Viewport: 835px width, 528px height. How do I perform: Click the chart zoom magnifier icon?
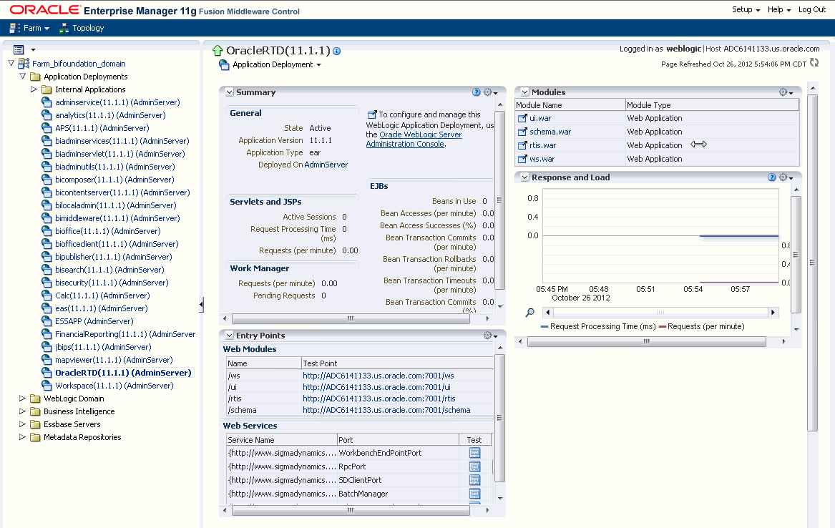tap(530, 313)
